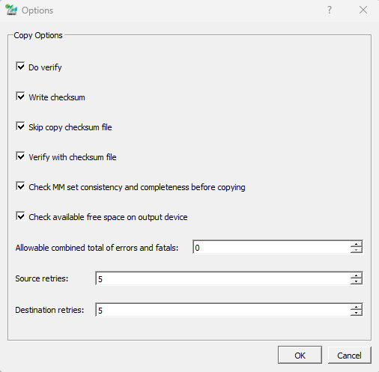379x372 pixels.
Task: Click into the errors and fatals field
Action: (x=272, y=247)
